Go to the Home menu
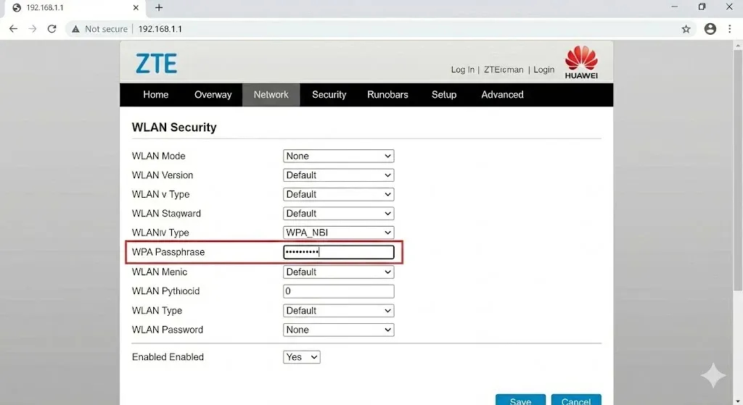This screenshot has width=743, height=405. click(156, 95)
